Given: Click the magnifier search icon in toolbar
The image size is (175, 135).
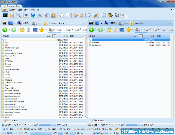Looking at the screenshot, I should coord(19,15).
